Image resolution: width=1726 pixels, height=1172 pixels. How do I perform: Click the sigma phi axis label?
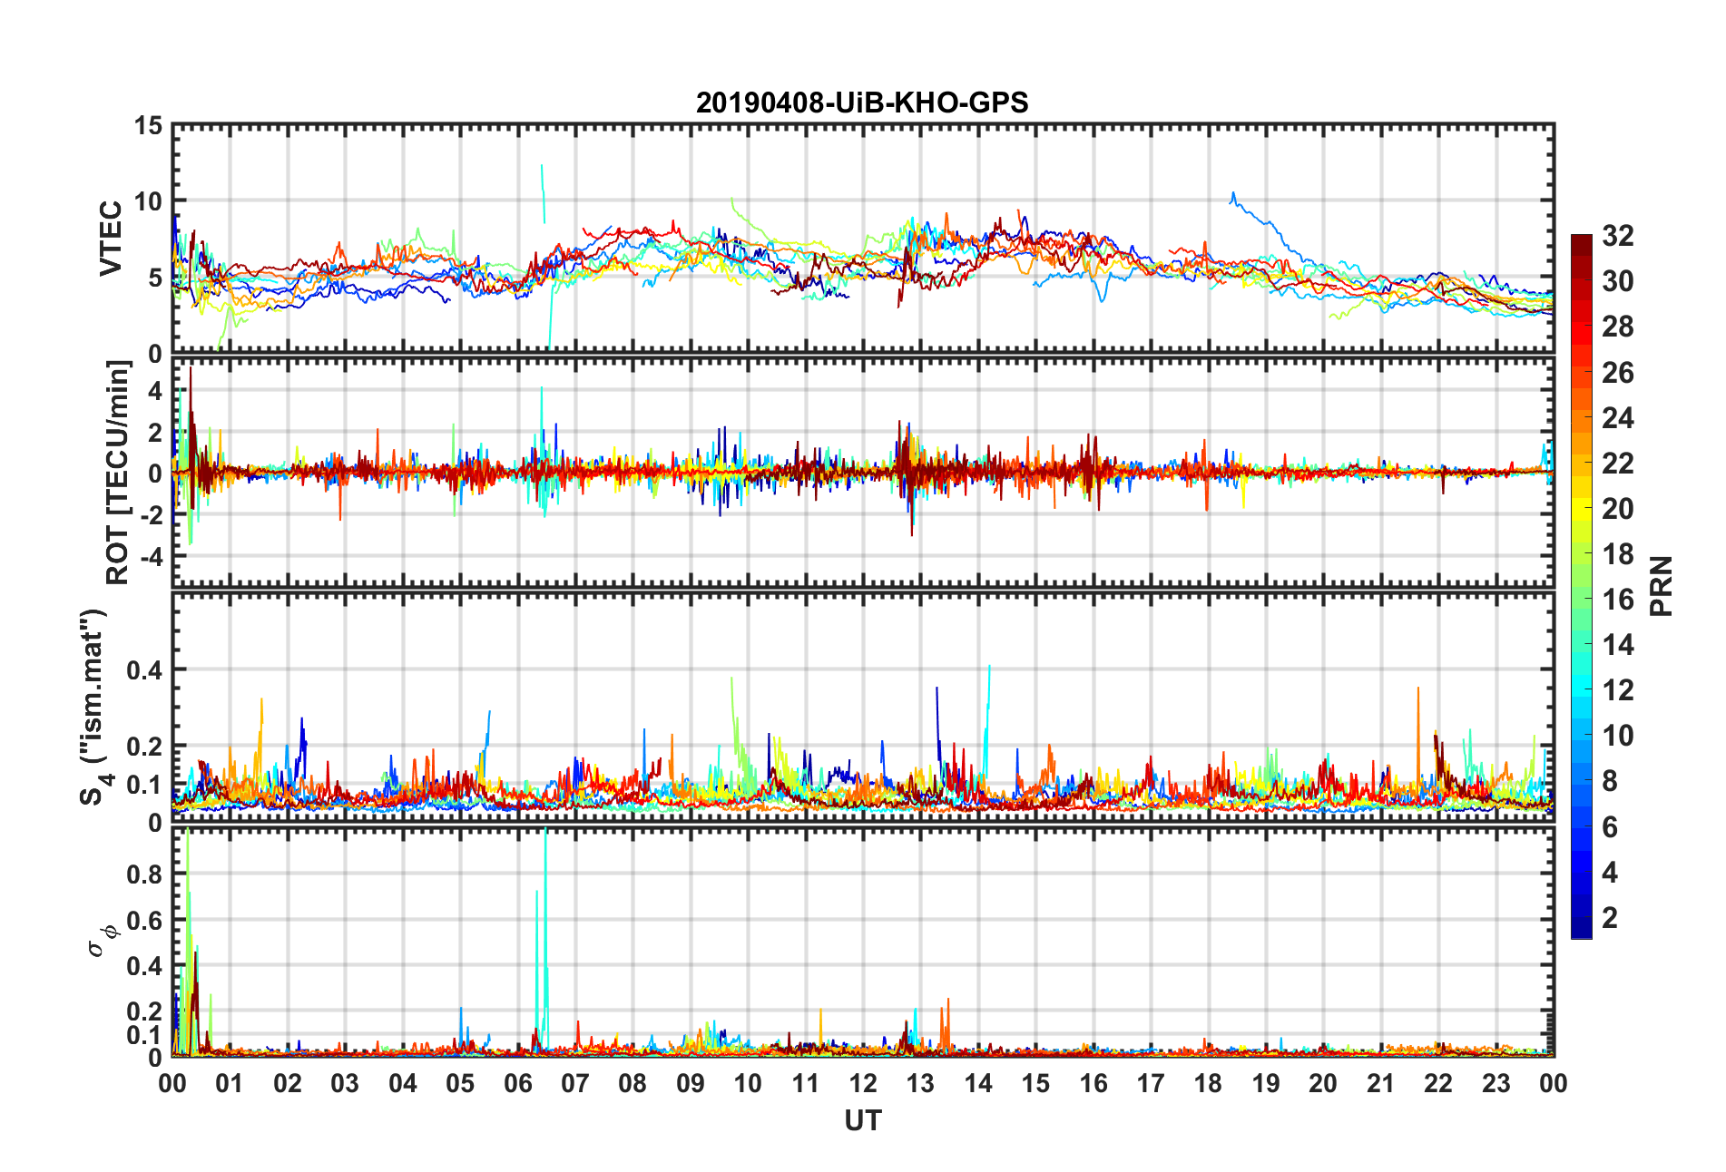click(x=102, y=940)
